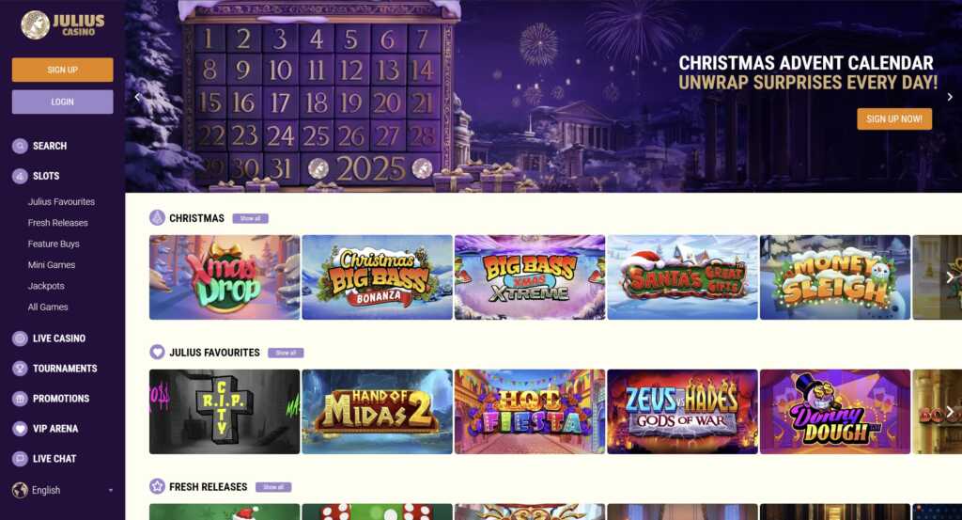Open Live Chat bubble icon
962x520 pixels.
coord(20,459)
